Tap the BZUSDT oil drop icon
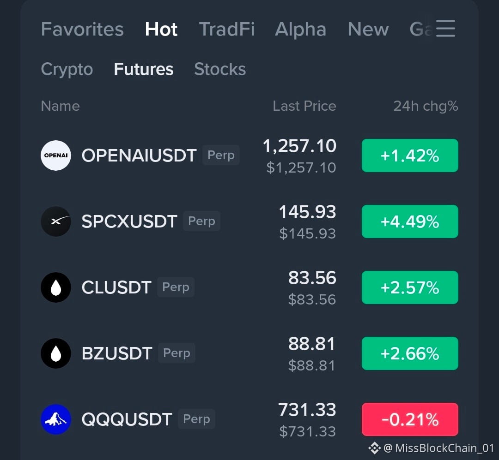This screenshot has height=460, width=499. coord(56,353)
